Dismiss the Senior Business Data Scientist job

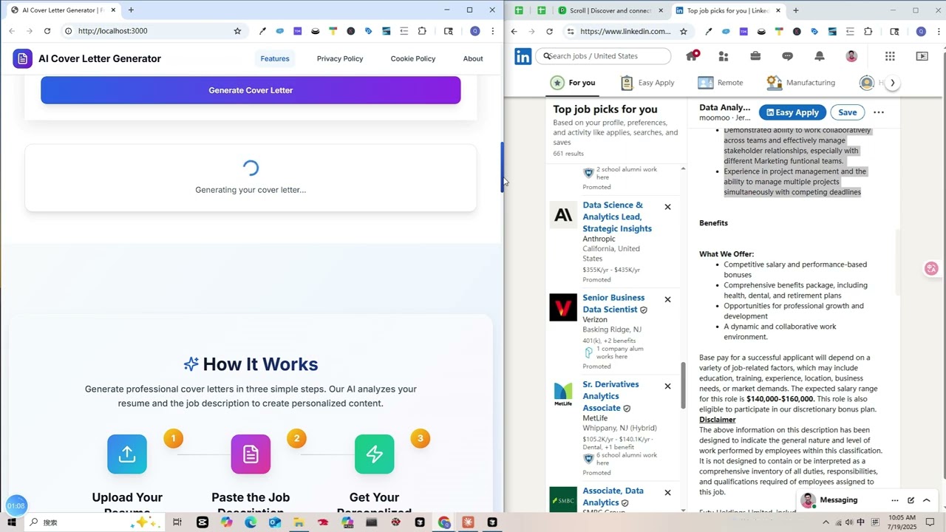(667, 299)
